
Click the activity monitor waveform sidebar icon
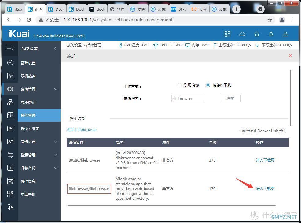click(x=10, y=76)
